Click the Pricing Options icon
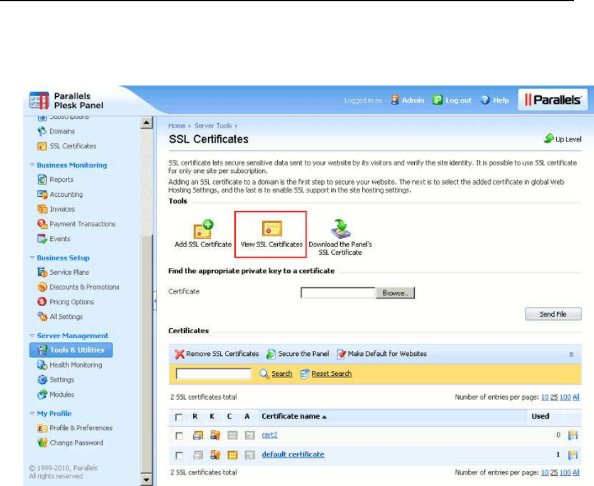Image resolution: width=594 pixels, height=486 pixels. pyautogui.click(x=42, y=302)
